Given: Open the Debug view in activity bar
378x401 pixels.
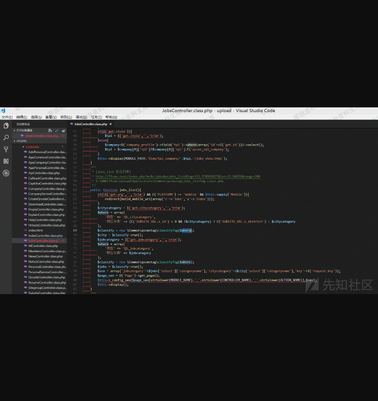Looking at the screenshot, I should [6, 173].
